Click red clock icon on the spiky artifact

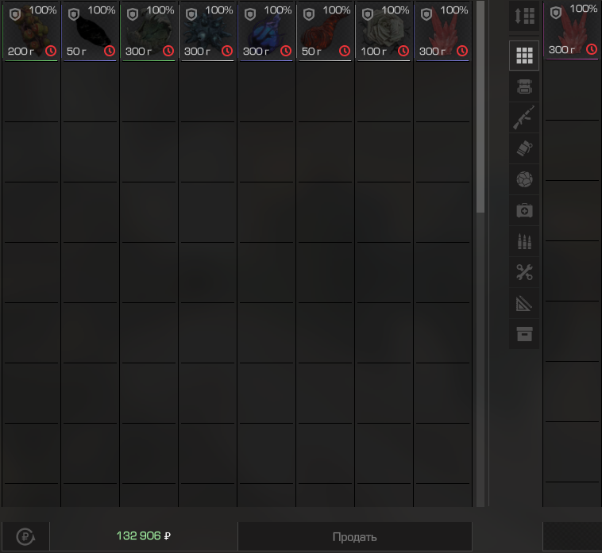click(227, 51)
